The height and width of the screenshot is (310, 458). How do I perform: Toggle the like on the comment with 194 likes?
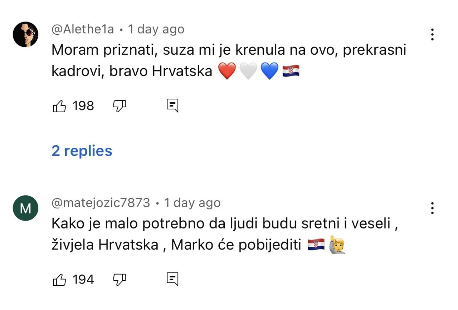point(59,279)
